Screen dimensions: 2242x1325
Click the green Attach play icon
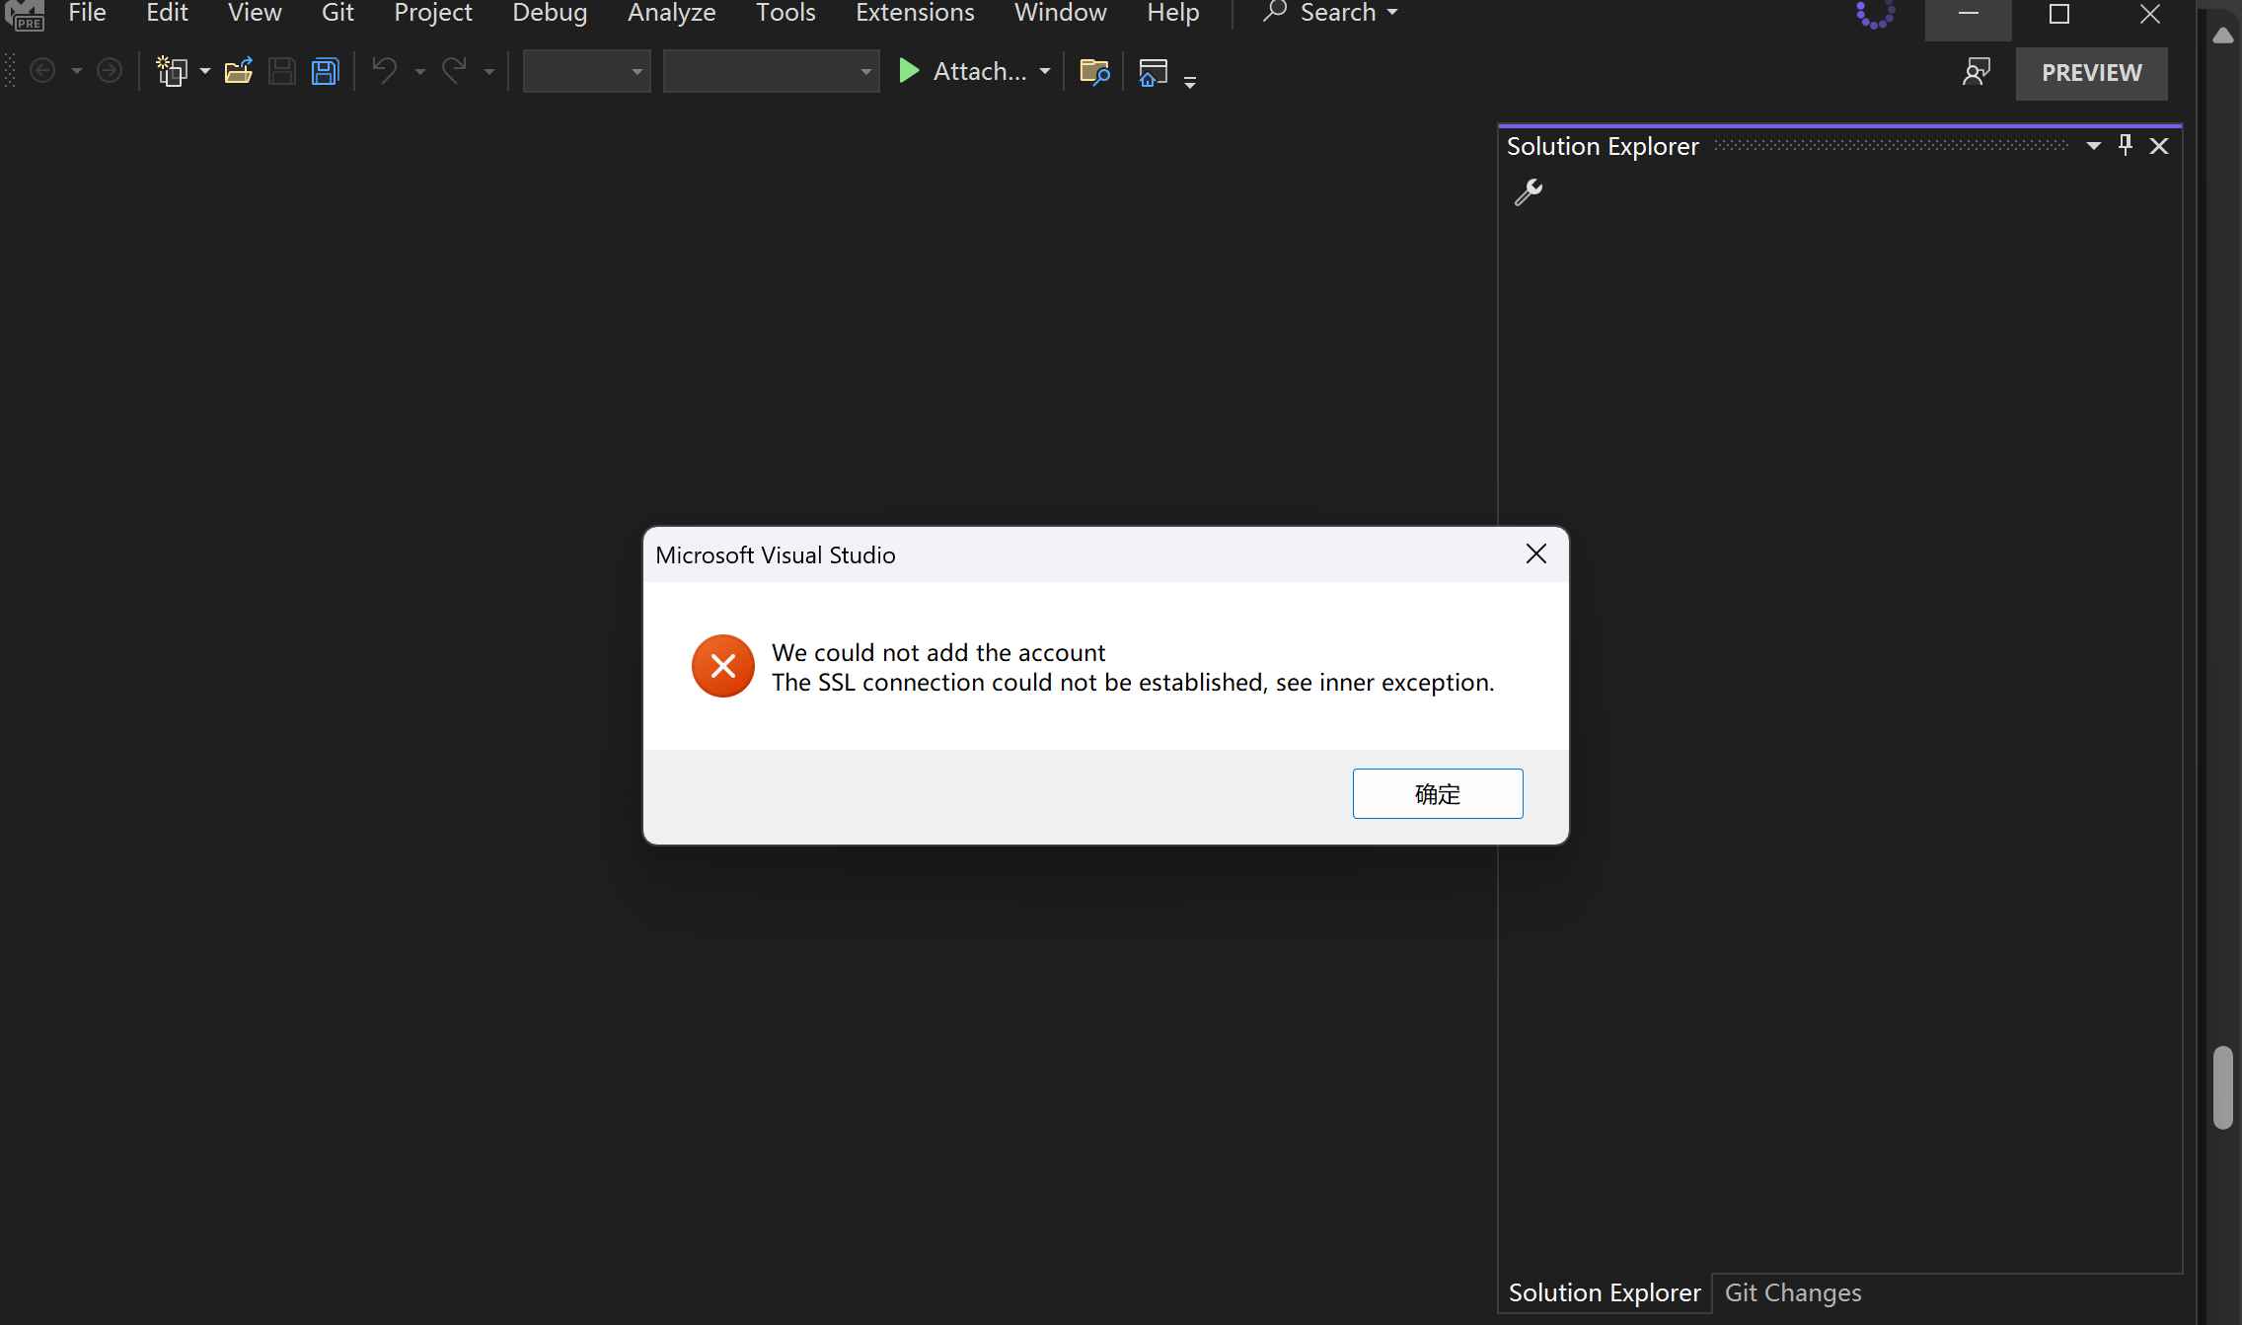(909, 71)
